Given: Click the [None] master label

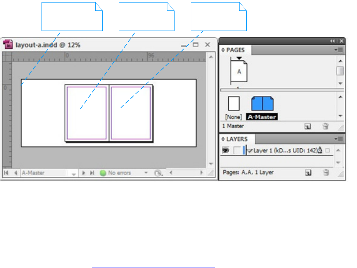Looking at the screenshot, I should [233, 117].
